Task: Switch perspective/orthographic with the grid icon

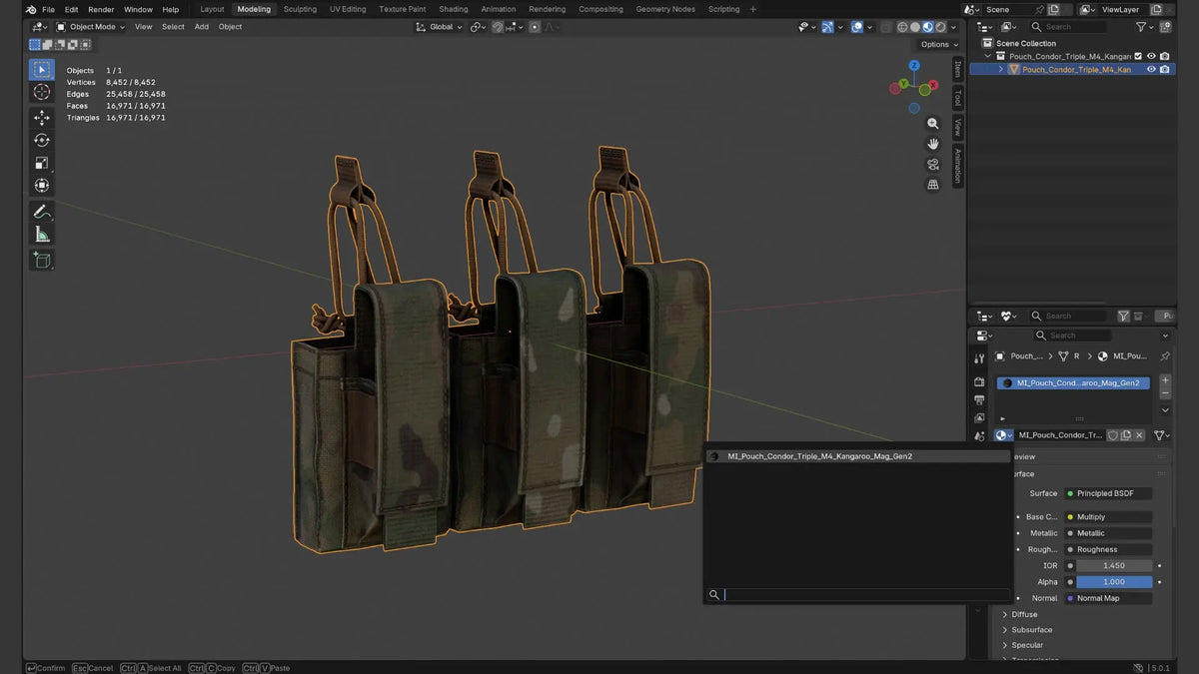Action: point(933,185)
